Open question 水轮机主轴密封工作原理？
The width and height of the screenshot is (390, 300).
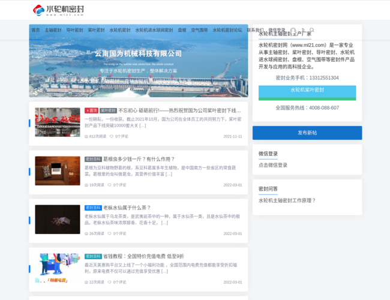click(x=287, y=200)
